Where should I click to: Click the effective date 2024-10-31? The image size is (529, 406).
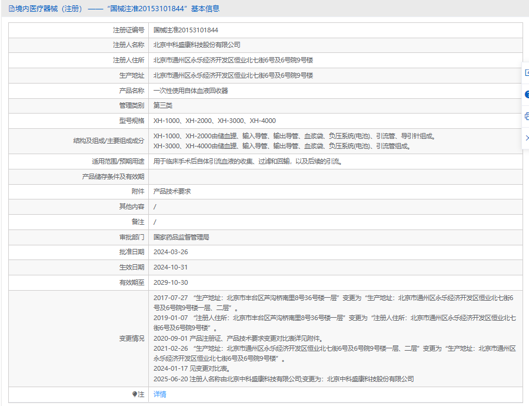[x=170, y=267]
